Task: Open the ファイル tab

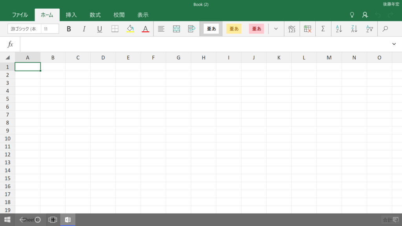Action: click(20, 15)
